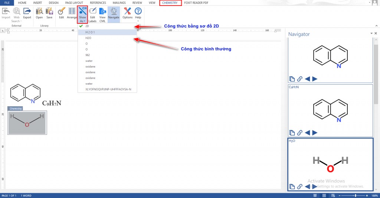Choose the 'H2O' formula option
The height and width of the screenshot is (198, 380).
[x=107, y=38]
